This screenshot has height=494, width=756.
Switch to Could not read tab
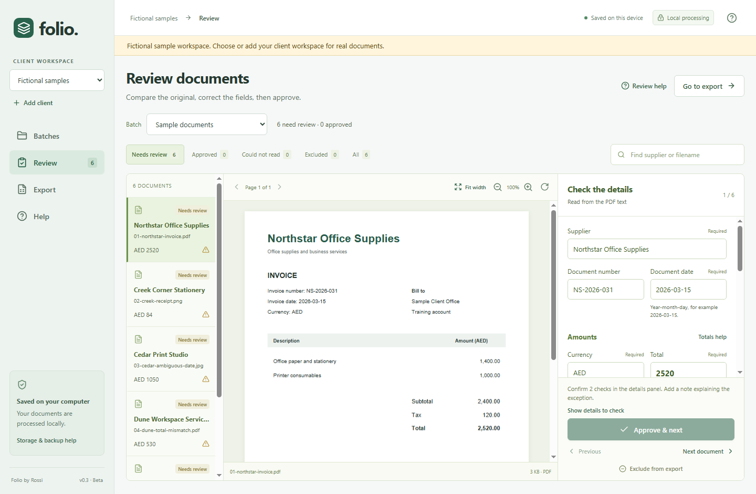266,155
